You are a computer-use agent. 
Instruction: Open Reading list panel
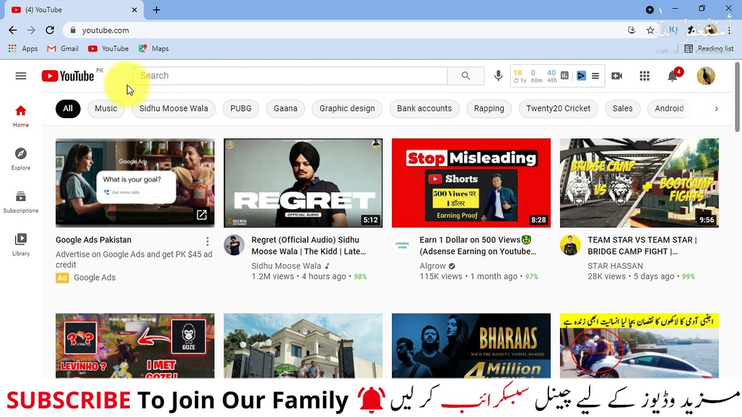click(709, 49)
